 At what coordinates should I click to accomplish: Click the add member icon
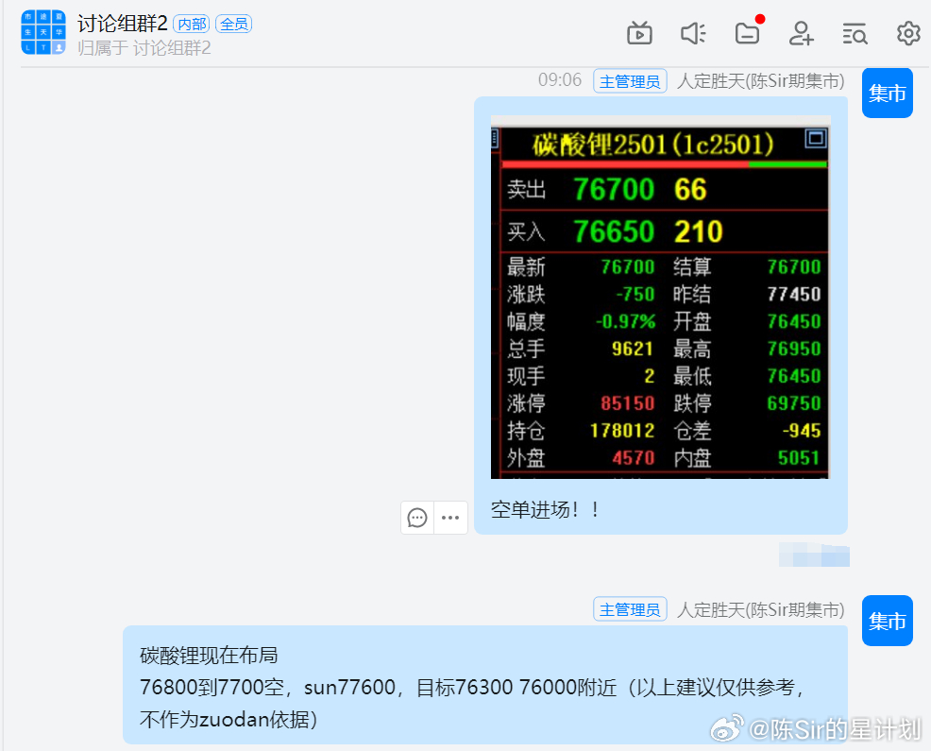801,34
